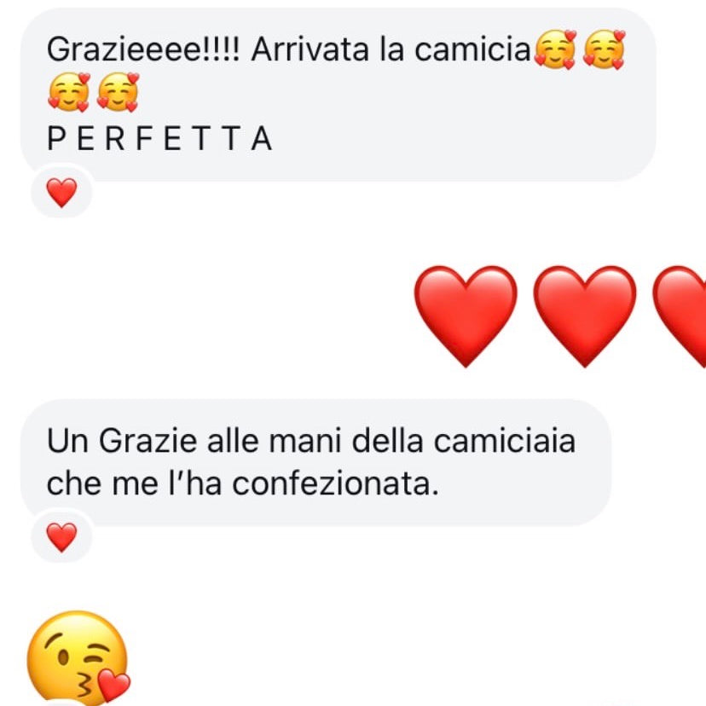This screenshot has width=706, height=706.
Task: Tap the heart reaction under the camiciaia message
Action: point(61,536)
